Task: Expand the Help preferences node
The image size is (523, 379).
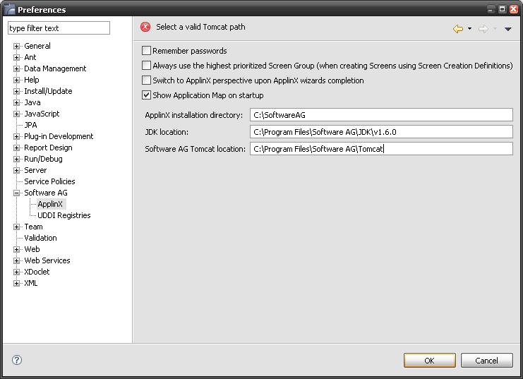Action: point(16,80)
